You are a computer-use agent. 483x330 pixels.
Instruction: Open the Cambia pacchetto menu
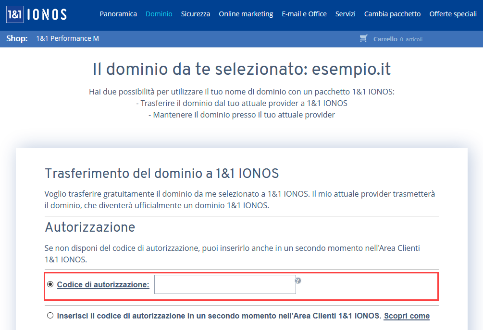point(393,14)
